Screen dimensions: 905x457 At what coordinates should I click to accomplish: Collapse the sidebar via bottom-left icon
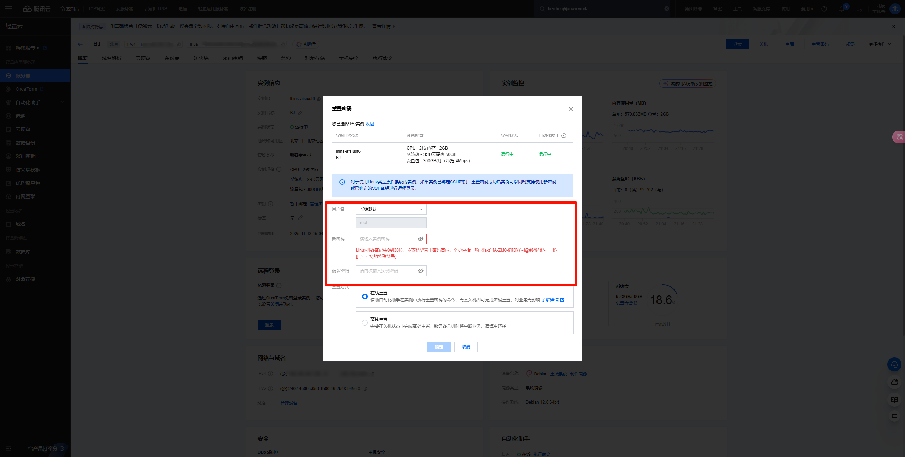tap(8, 449)
